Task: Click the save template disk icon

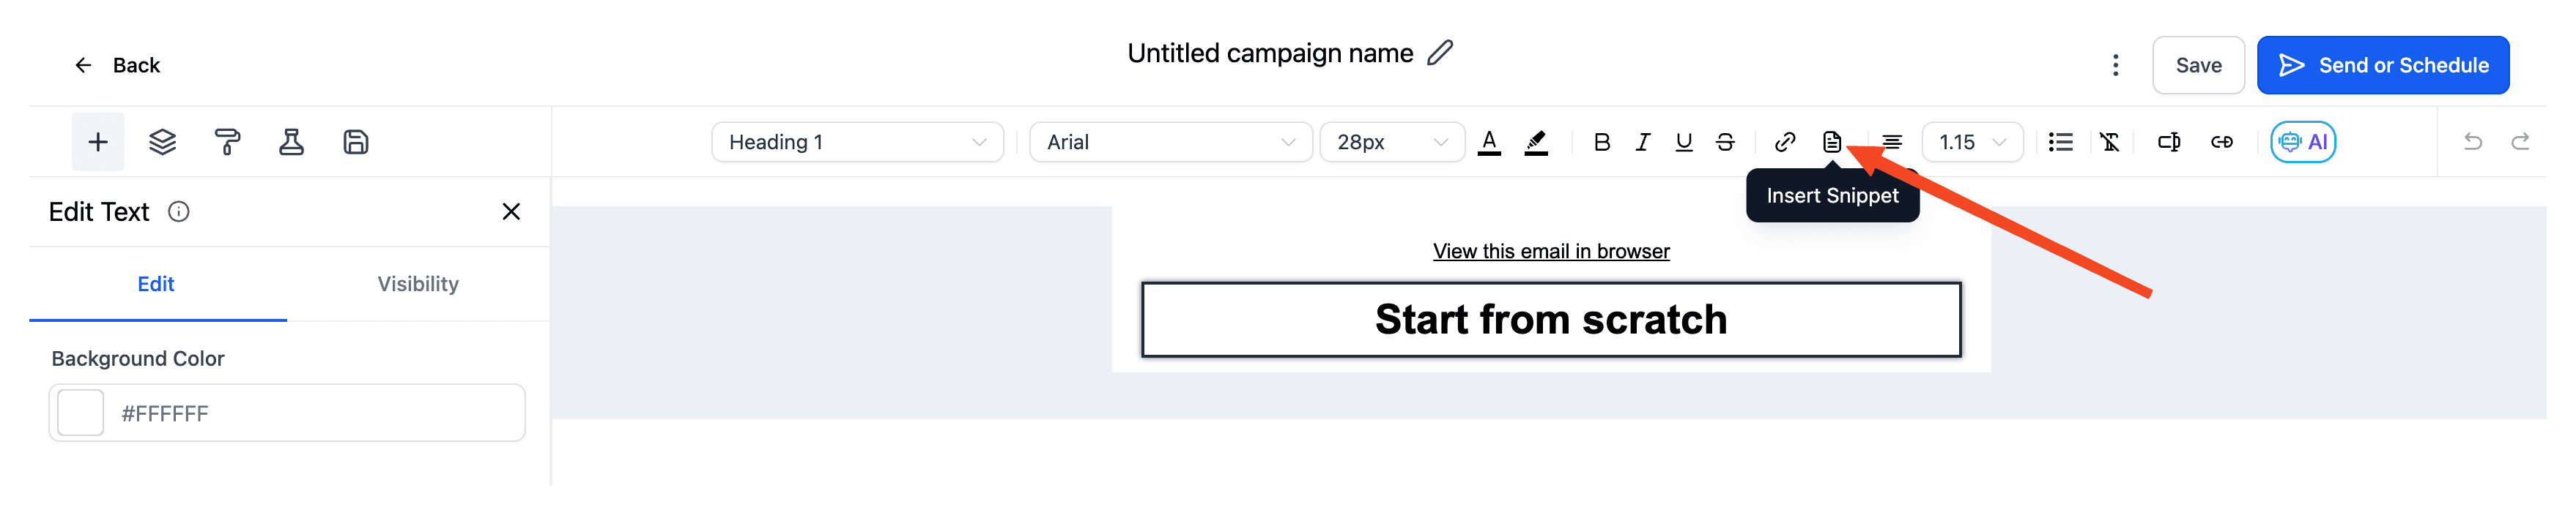Action: click(x=356, y=142)
